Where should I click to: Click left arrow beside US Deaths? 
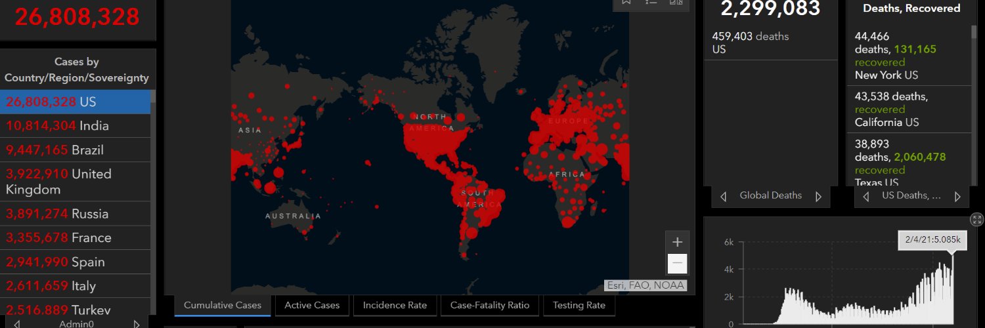tap(866, 196)
